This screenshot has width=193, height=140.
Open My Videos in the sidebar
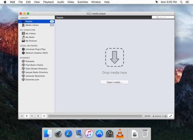(x=36, y=33)
